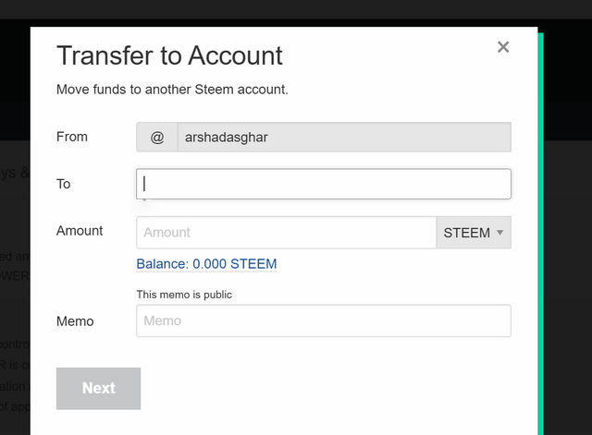
Task: Click the Transfer to Account heading
Action: 169,55
